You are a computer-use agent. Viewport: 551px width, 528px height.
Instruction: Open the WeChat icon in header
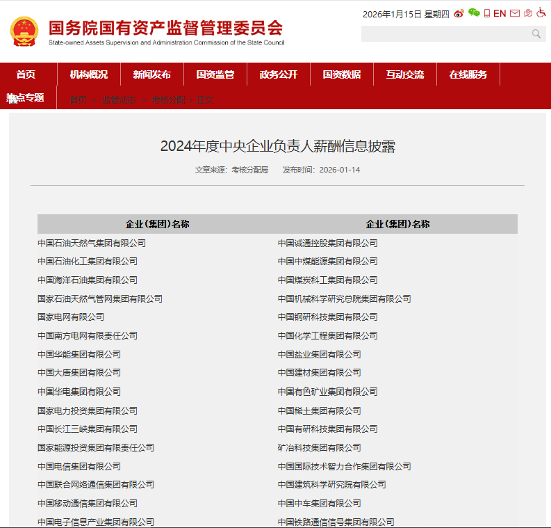click(474, 13)
